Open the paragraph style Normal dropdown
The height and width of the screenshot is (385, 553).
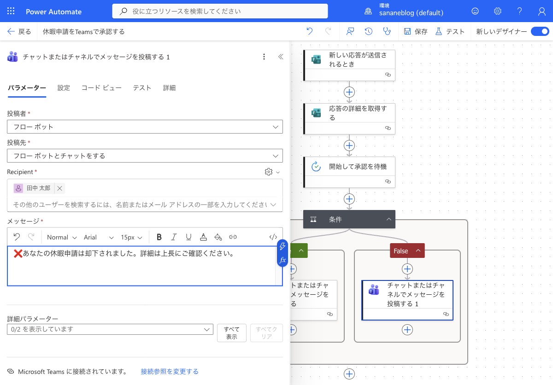coord(61,237)
